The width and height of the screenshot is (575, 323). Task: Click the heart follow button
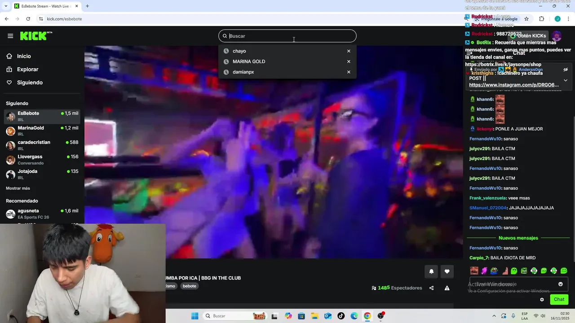[x=447, y=271]
